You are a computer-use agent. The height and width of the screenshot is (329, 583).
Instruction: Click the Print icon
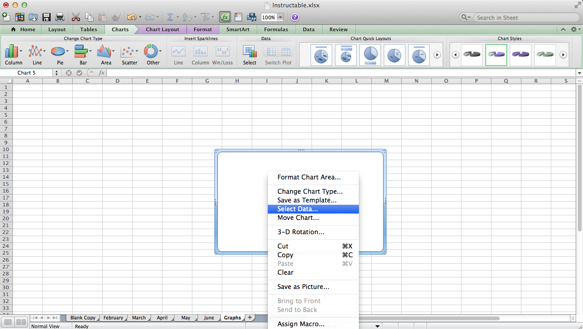tap(60, 17)
